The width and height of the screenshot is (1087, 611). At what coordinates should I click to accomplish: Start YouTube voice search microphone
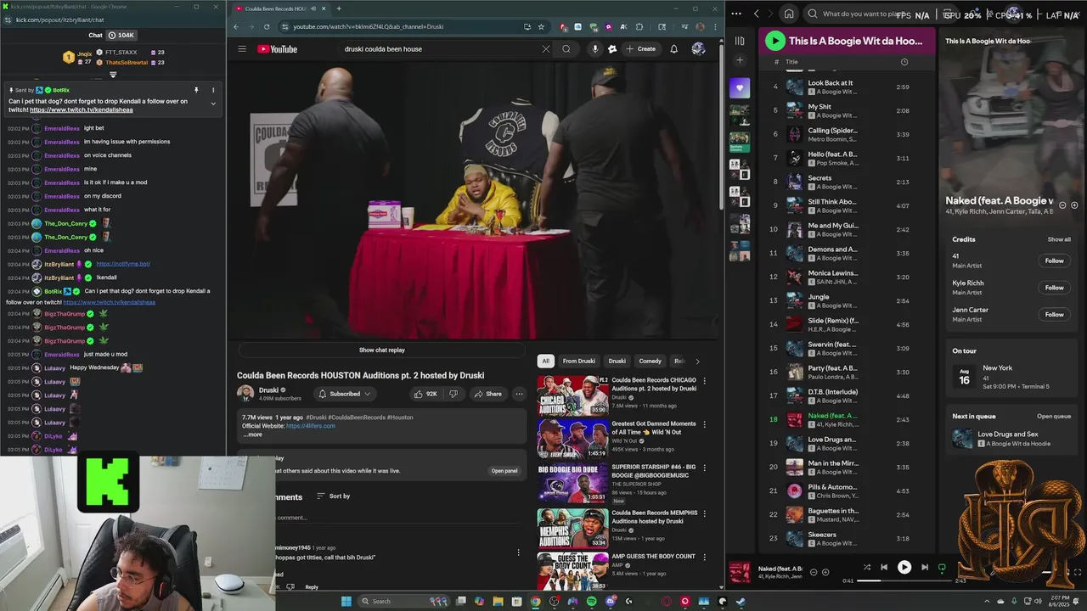(x=595, y=49)
